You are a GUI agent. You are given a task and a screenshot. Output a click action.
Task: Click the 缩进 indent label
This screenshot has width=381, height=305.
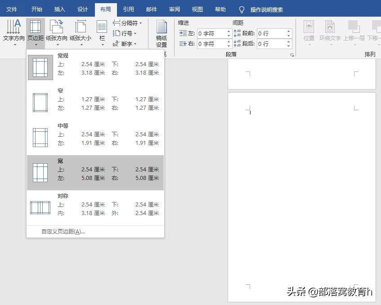[x=184, y=23]
